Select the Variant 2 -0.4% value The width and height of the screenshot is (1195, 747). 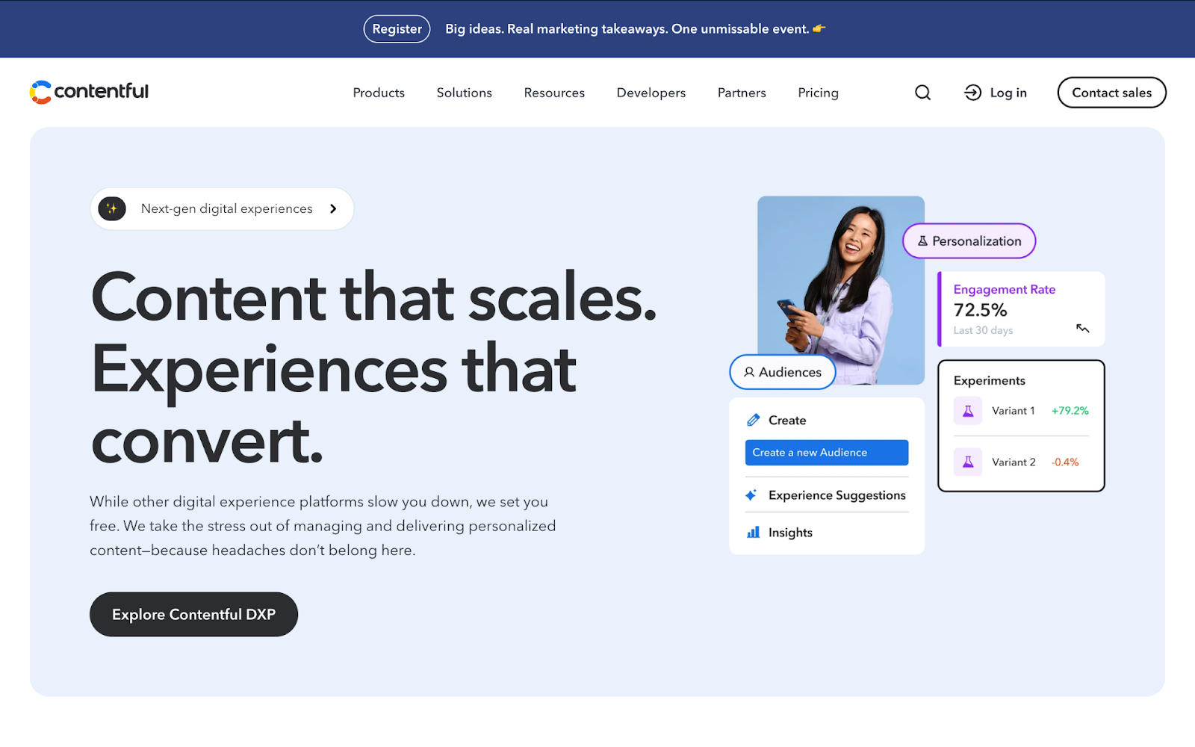coord(1065,462)
